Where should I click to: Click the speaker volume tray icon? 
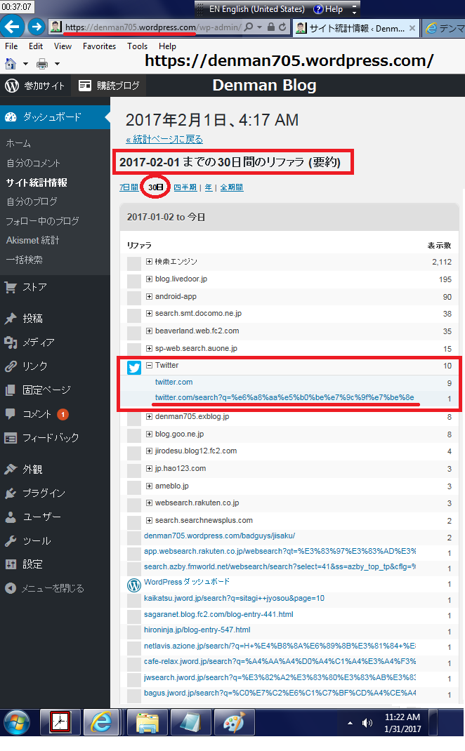pyautogui.click(x=367, y=723)
